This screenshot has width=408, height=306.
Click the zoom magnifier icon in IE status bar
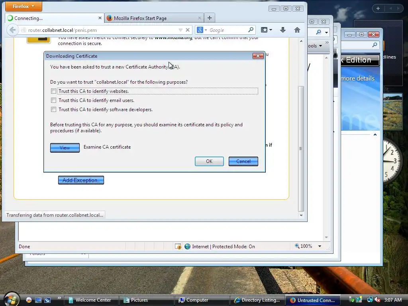[x=297, y=246]
